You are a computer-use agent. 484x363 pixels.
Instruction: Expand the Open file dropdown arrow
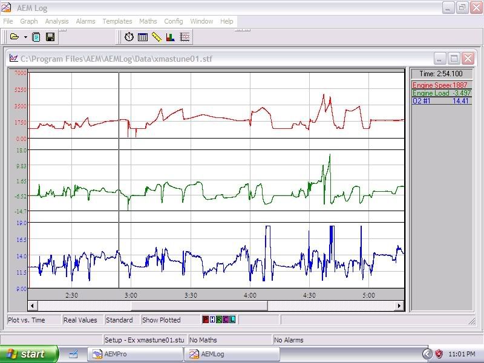25,38
